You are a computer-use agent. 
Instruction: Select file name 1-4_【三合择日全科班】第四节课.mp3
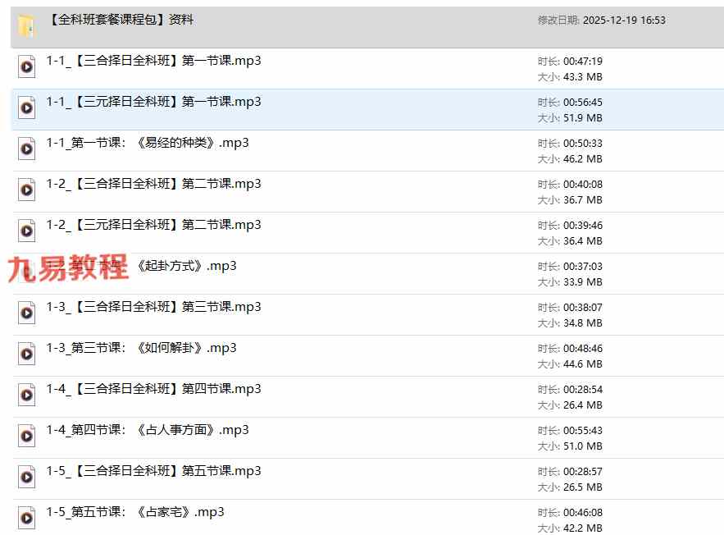153,389
